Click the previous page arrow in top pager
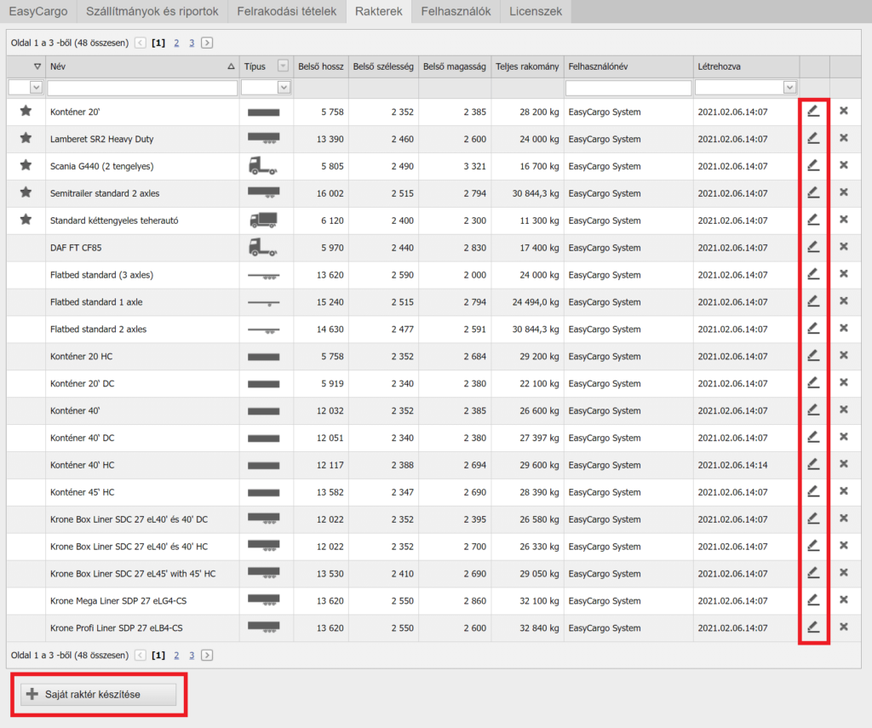This screenshot has width=872, height=728. tap(141, 43)
